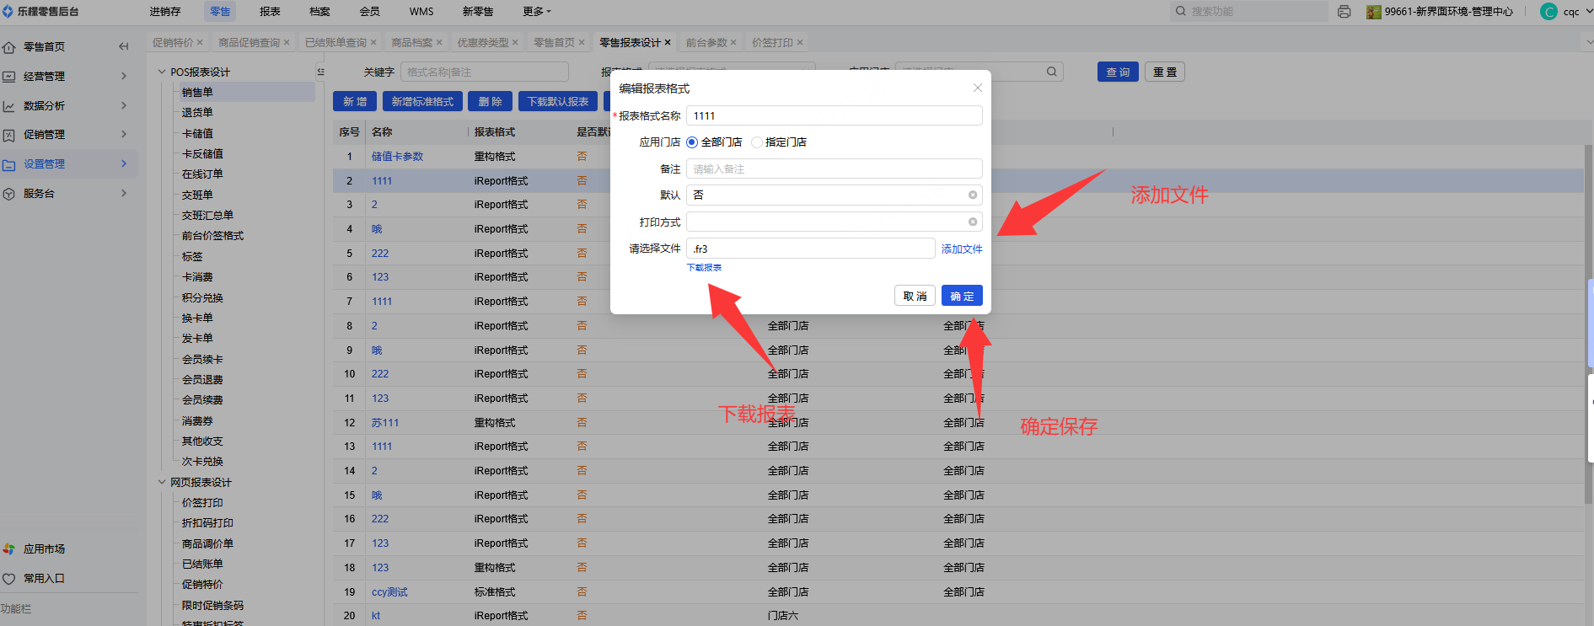Expand the 数据分析 sidebar section
Screen dimensions: 1594x626
pyautogui.click(x=124, y=106)
